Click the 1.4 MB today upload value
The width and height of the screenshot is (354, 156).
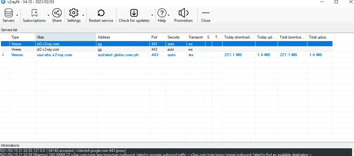[264, 55]
